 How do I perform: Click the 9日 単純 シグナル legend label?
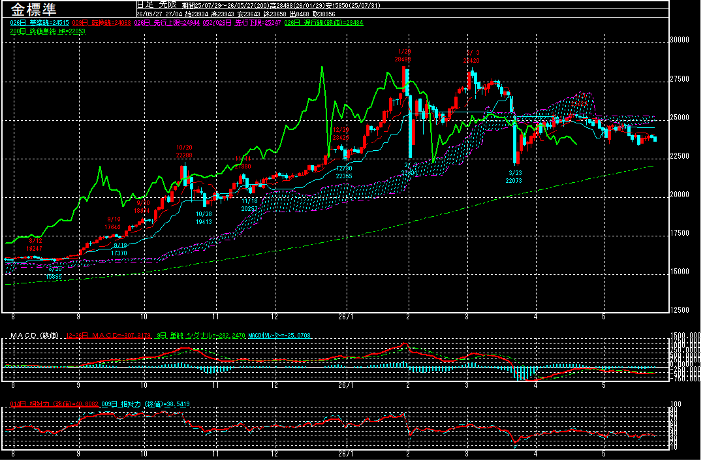[200, 336]
